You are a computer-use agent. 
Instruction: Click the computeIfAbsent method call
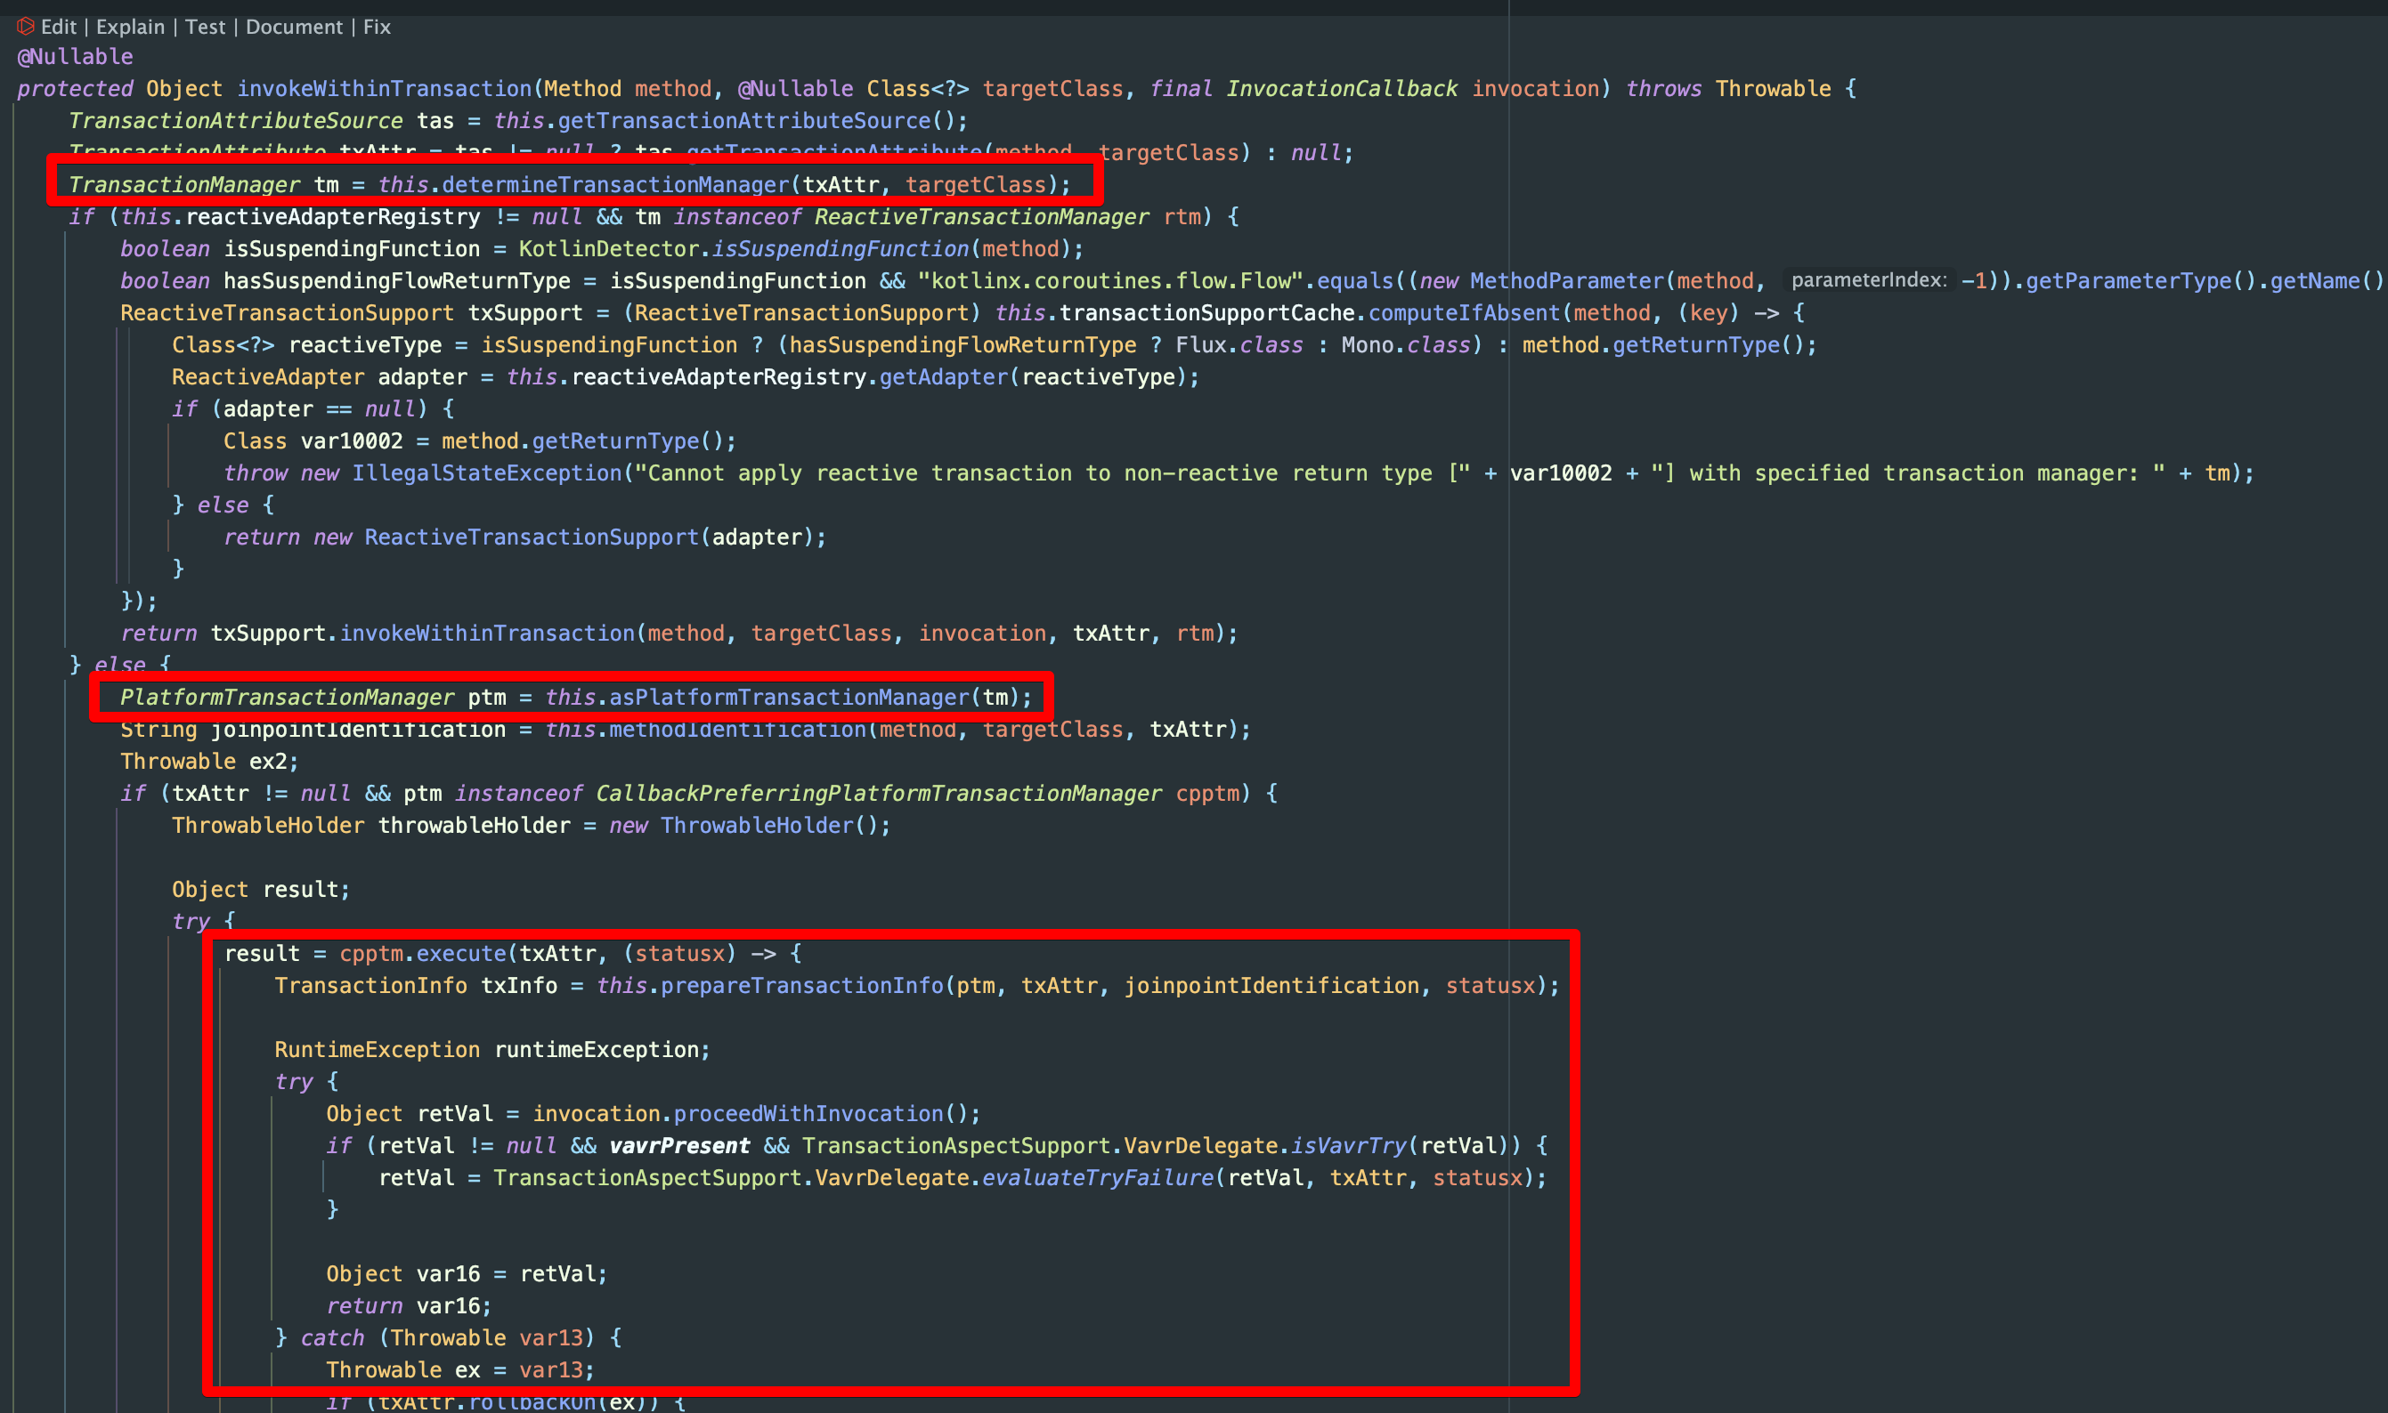pos(1464,313)
